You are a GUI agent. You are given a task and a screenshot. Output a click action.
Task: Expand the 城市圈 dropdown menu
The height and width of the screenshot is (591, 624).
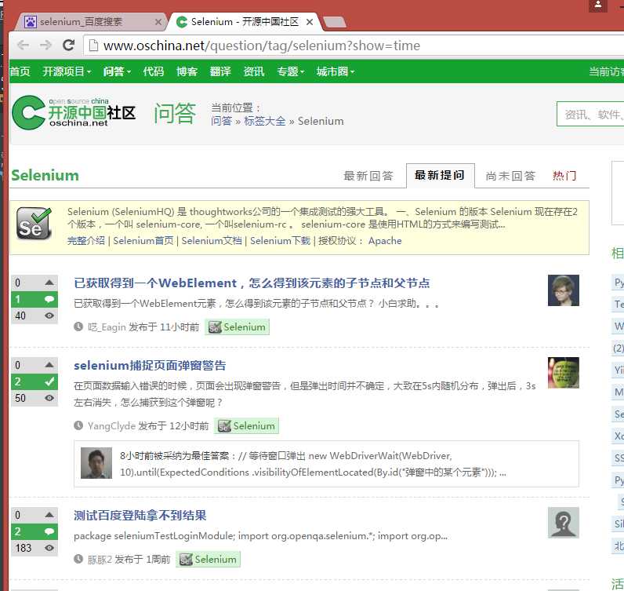336,71
